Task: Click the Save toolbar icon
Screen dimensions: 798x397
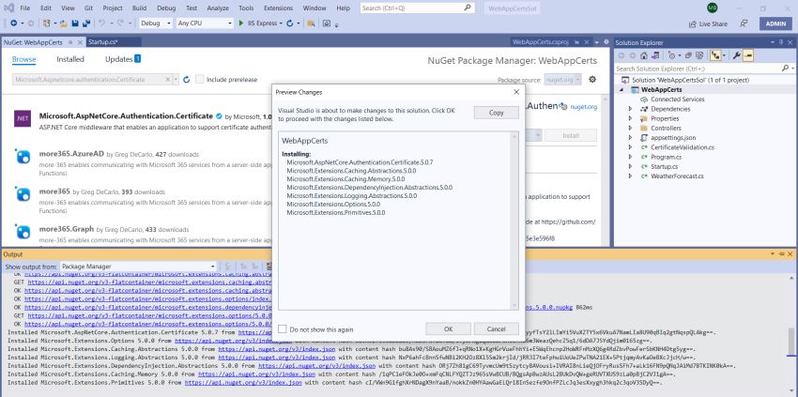Action: click(75, 23)
